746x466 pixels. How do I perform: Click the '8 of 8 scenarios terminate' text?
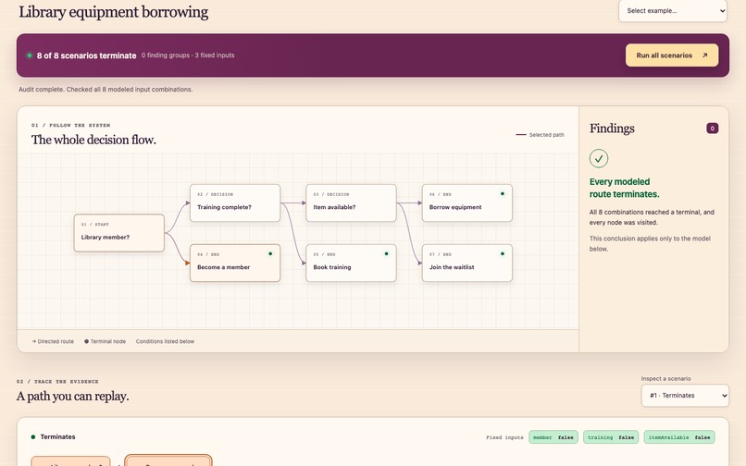coord(87,55)
